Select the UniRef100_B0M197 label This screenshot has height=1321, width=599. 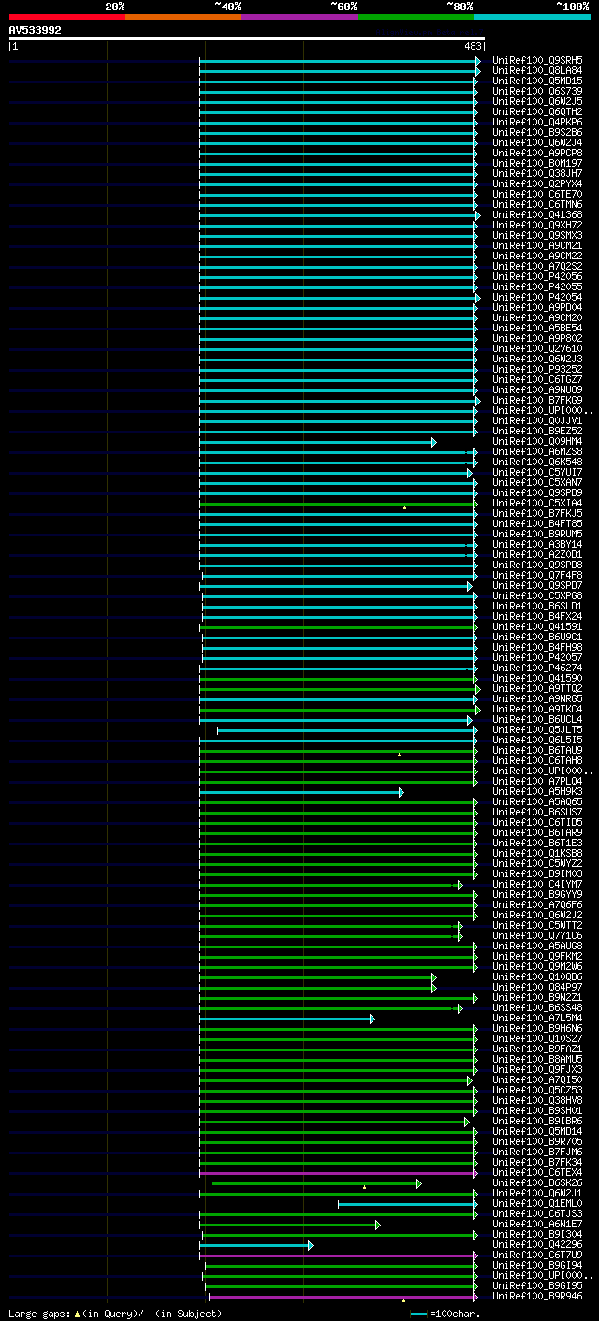pyautogui.click(x=537, y=163)
